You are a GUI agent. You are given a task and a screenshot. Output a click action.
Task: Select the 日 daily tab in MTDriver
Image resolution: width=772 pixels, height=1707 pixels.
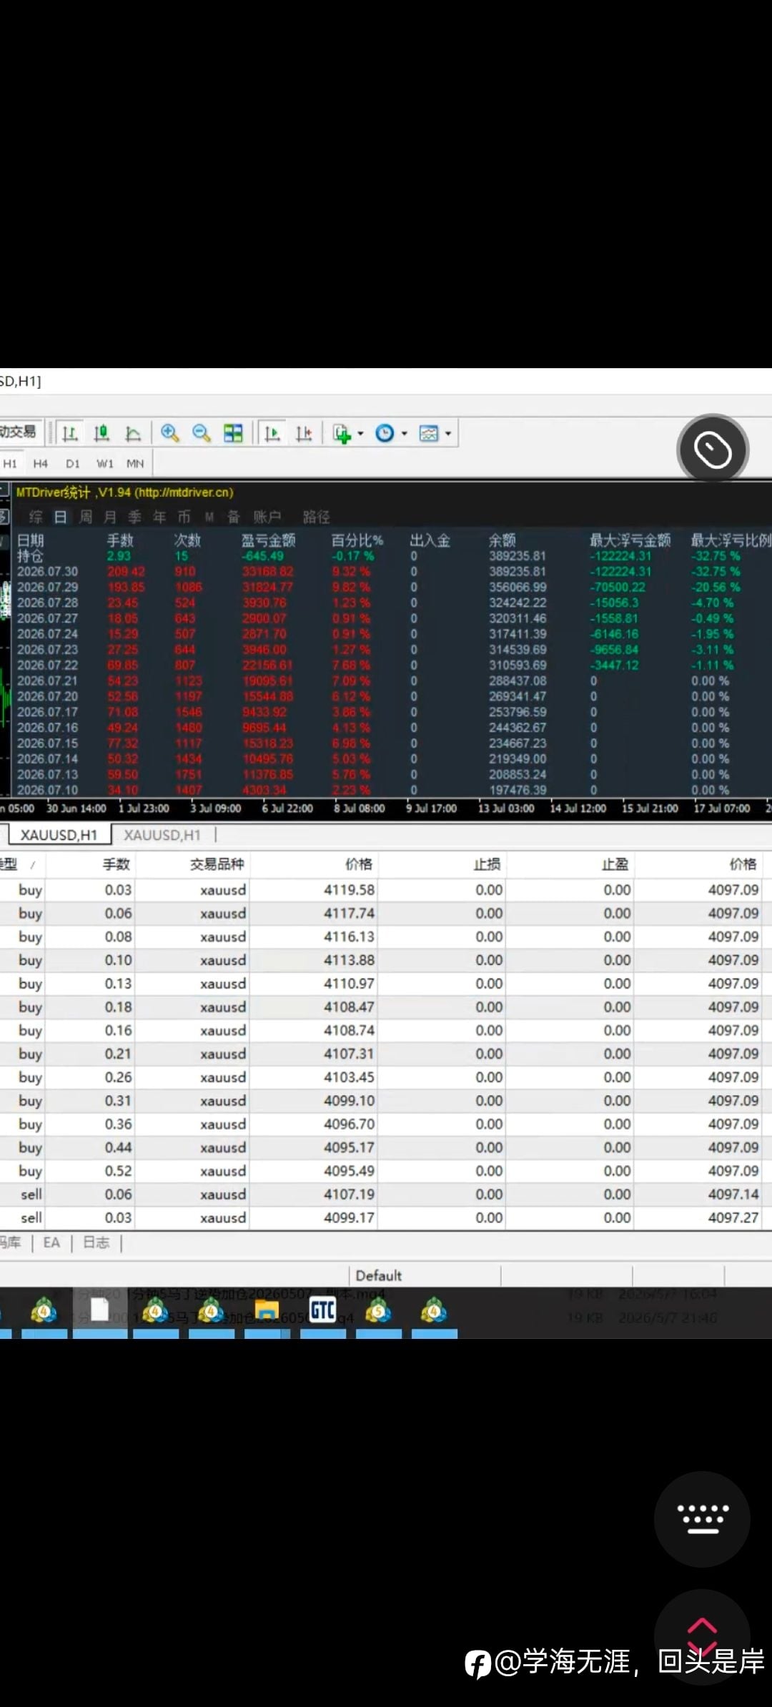tap(61, 517)
